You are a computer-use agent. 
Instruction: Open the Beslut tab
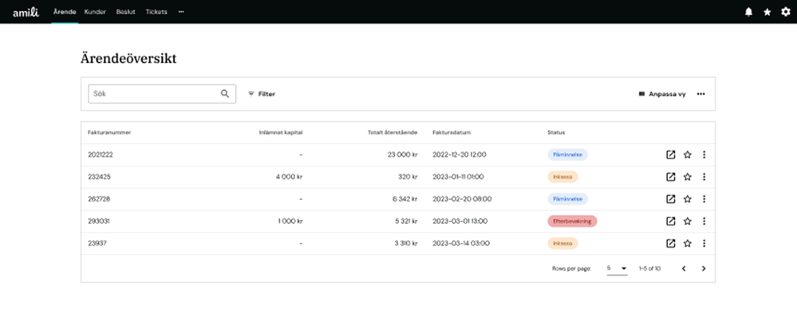pyautogui.click(x=125, y=12)
